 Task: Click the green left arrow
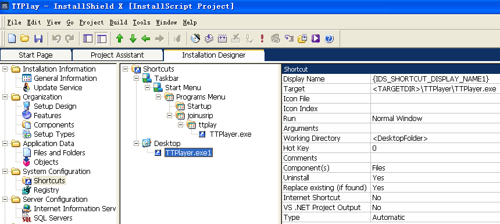146,38
